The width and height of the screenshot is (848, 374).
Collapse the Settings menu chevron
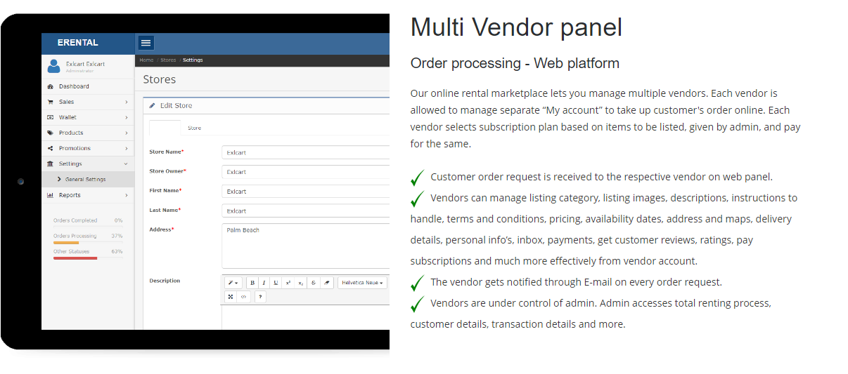tap(126, 163)
